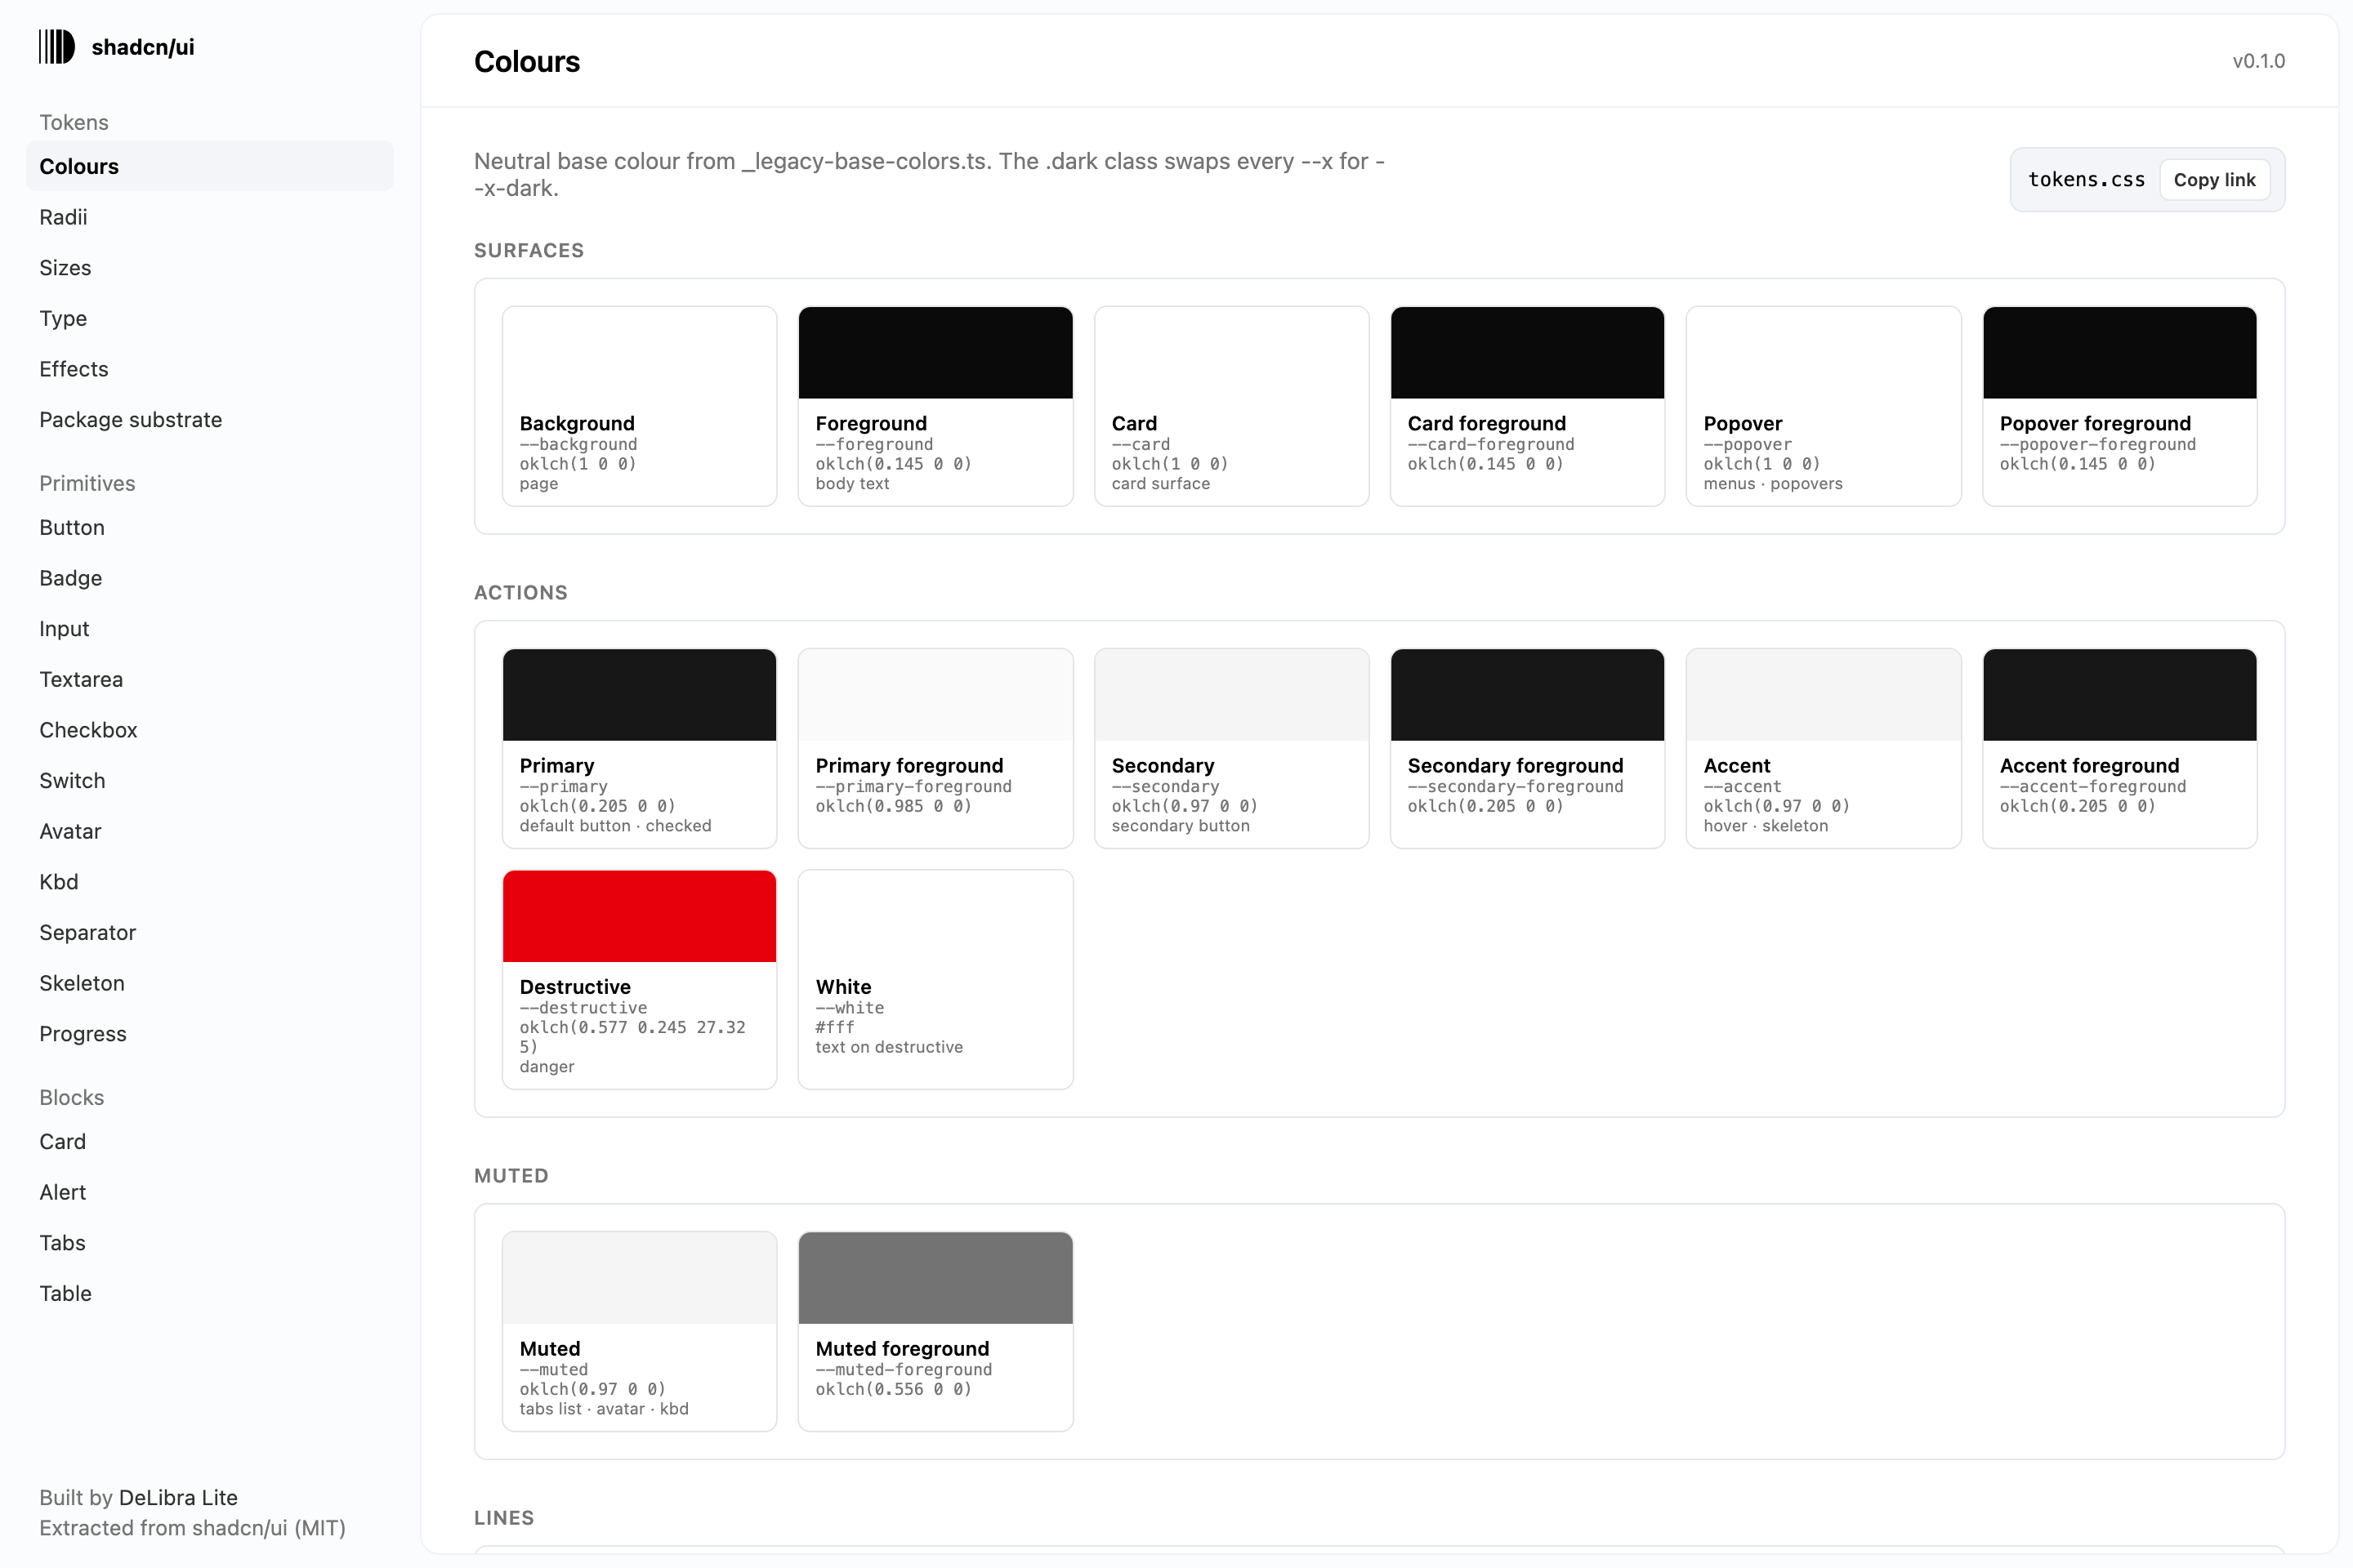Image resolution: width=2353 pixels, height=1568 pixels.
Task: Click the tokens.css file label
Action: [2086, 180]
